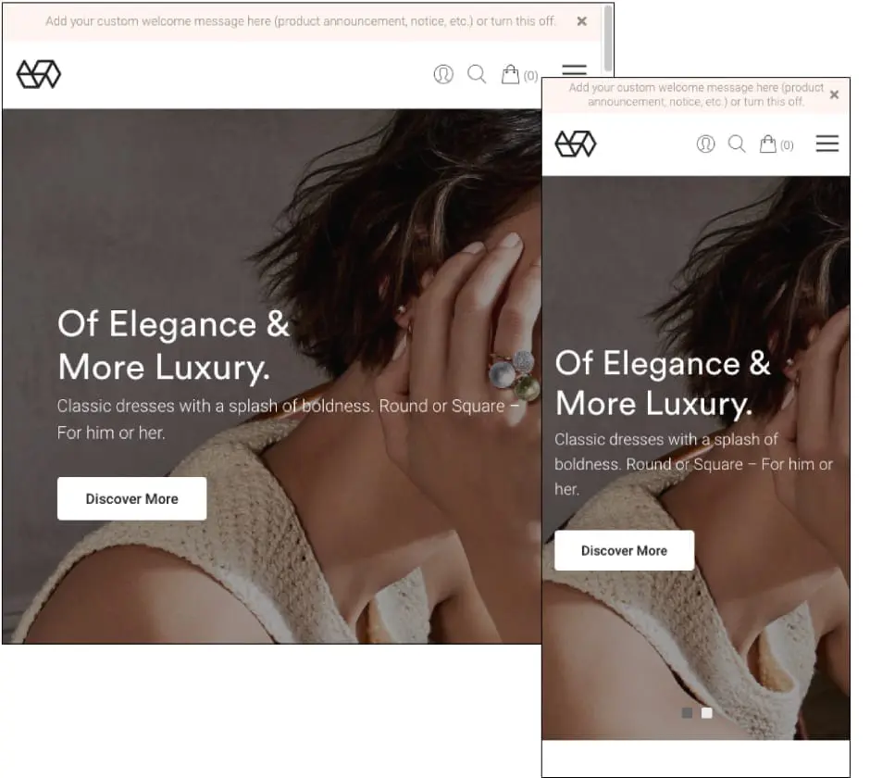Viewport: 870px width, 778px height.
Task: Click the cart count (0) in the tablet window
Action: [x=530, y=76]
